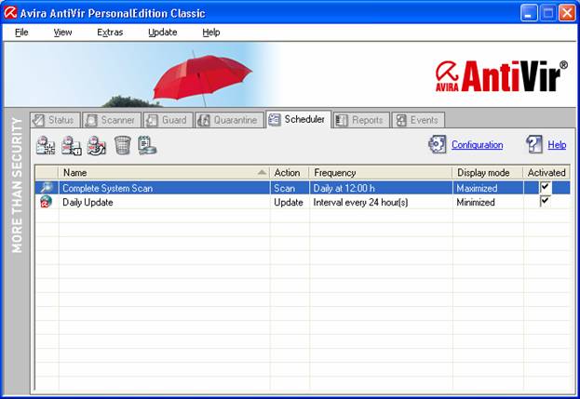Disable the Complete System Scan activated checkbox
Screen dimensions: 580x399
click(546, 187)
